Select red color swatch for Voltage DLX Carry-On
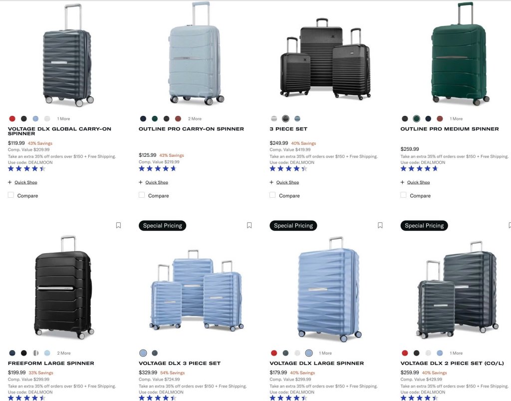 12,119
